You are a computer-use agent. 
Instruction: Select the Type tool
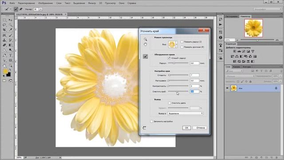(x=11, y=55)
